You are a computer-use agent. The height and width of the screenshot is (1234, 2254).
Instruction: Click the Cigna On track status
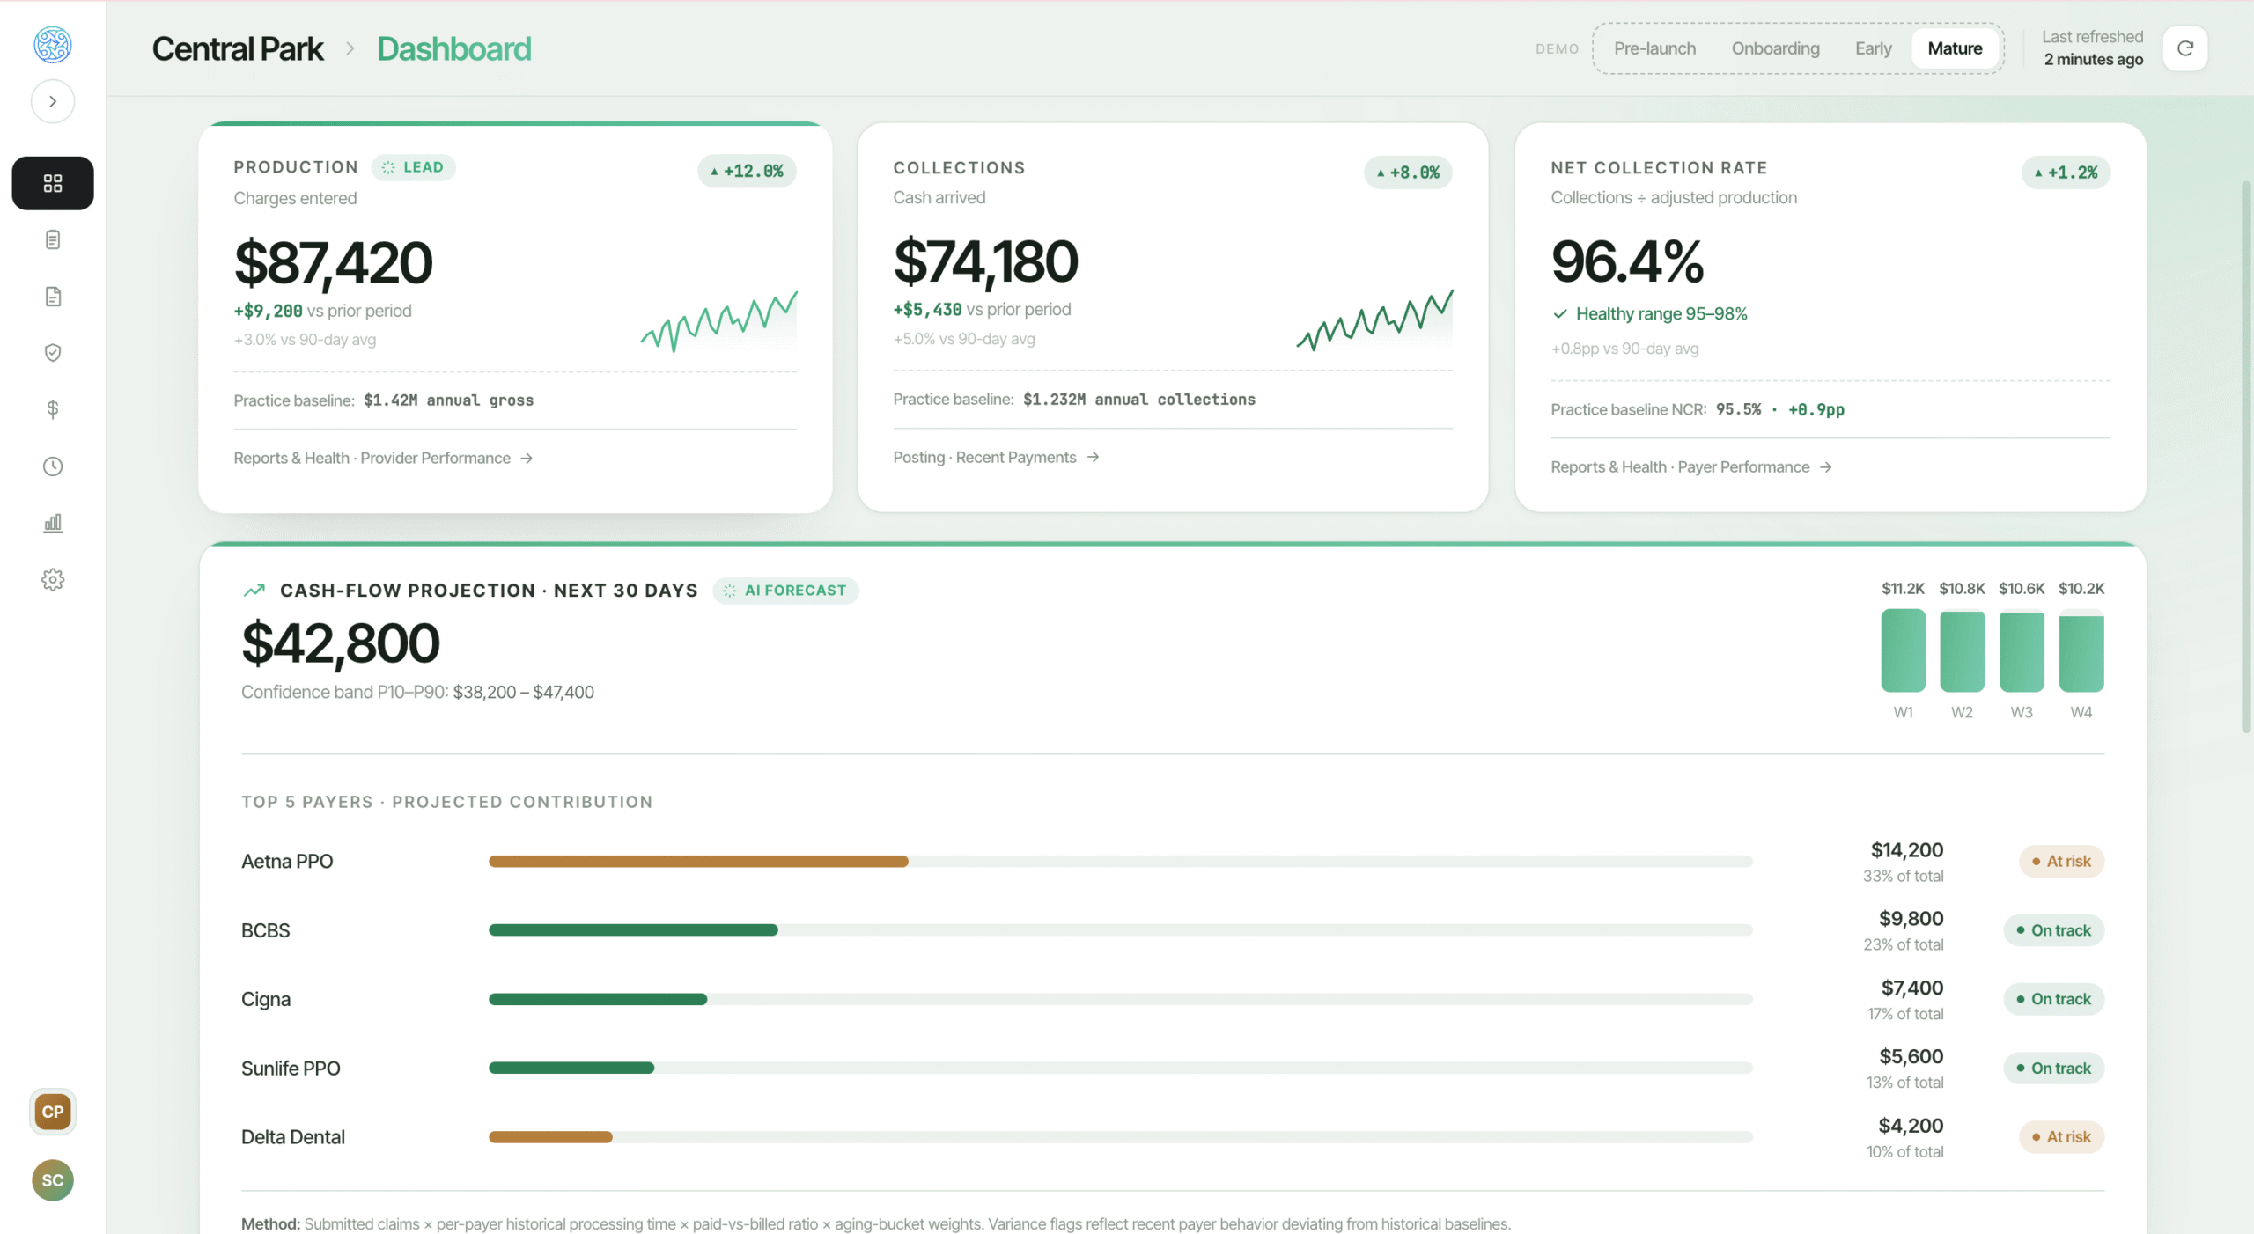pyautogui.click(x=2053, y=999)
